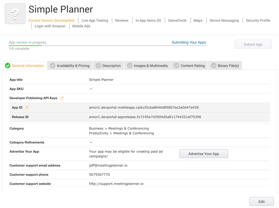Click the Images & Multimedia checkmark icon
This screenshot has height=208, width=279.
click(130, 66)
